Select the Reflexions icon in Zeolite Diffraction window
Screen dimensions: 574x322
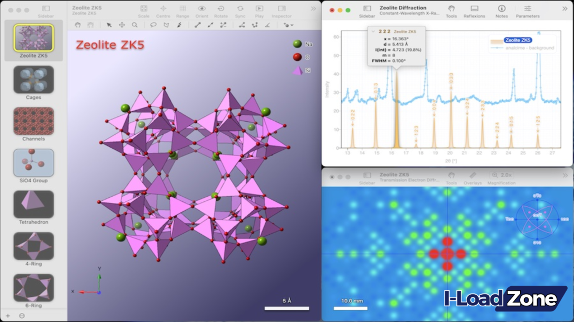pyautogui.click(x=474, y=8)
